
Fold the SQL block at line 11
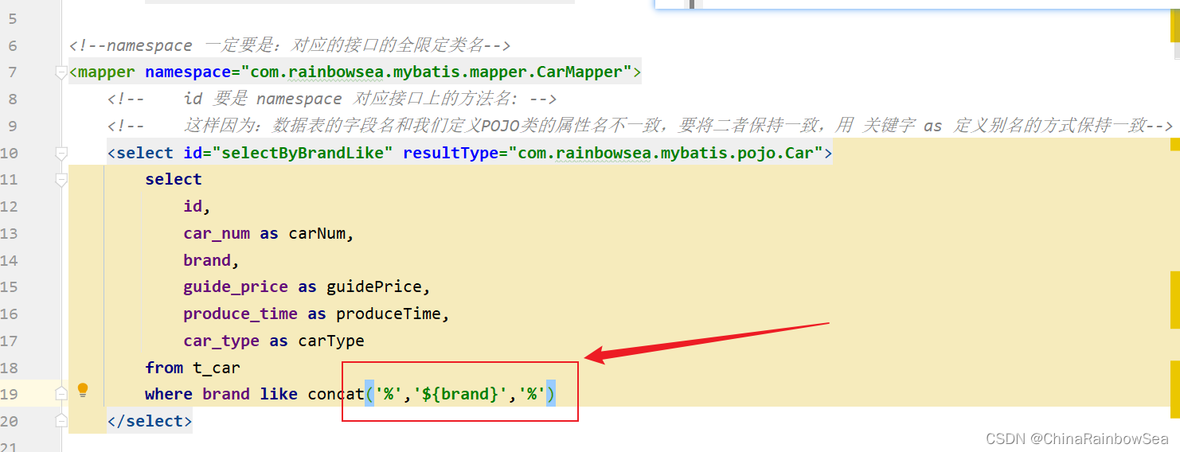click(x=61, y=181)
